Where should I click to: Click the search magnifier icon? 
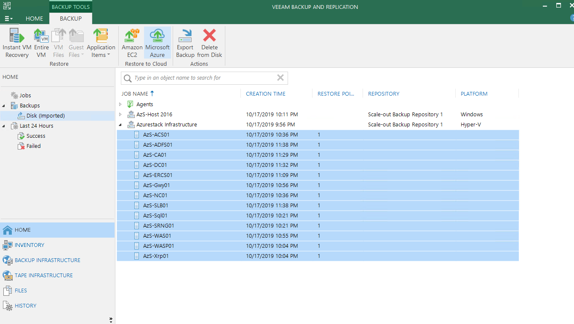(x=127, y=78)
